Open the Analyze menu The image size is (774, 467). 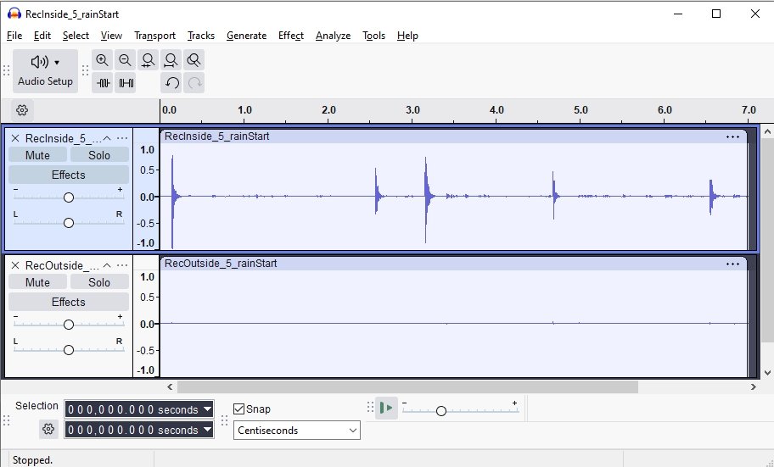[x=333, y=36]
